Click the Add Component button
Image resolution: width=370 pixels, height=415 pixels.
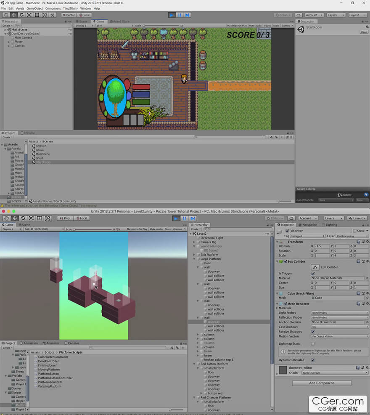pos(322,383)
